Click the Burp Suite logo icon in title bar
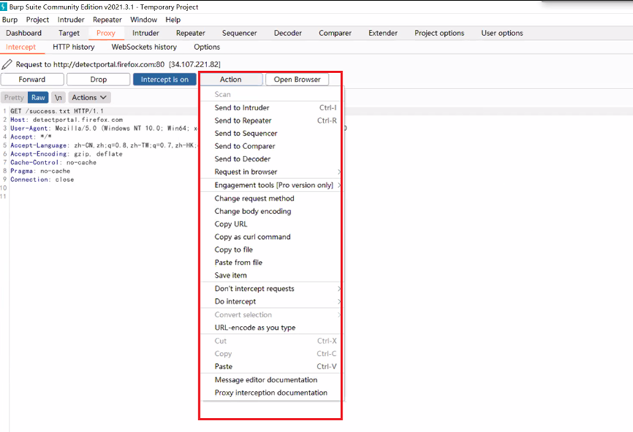 click(4, 7)
